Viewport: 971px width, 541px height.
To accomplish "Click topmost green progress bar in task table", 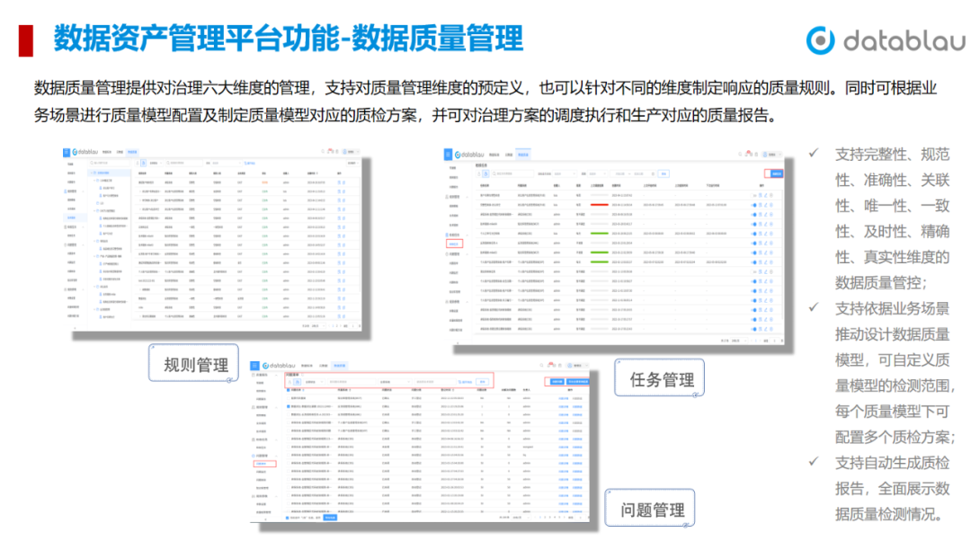I will [600, 234].
